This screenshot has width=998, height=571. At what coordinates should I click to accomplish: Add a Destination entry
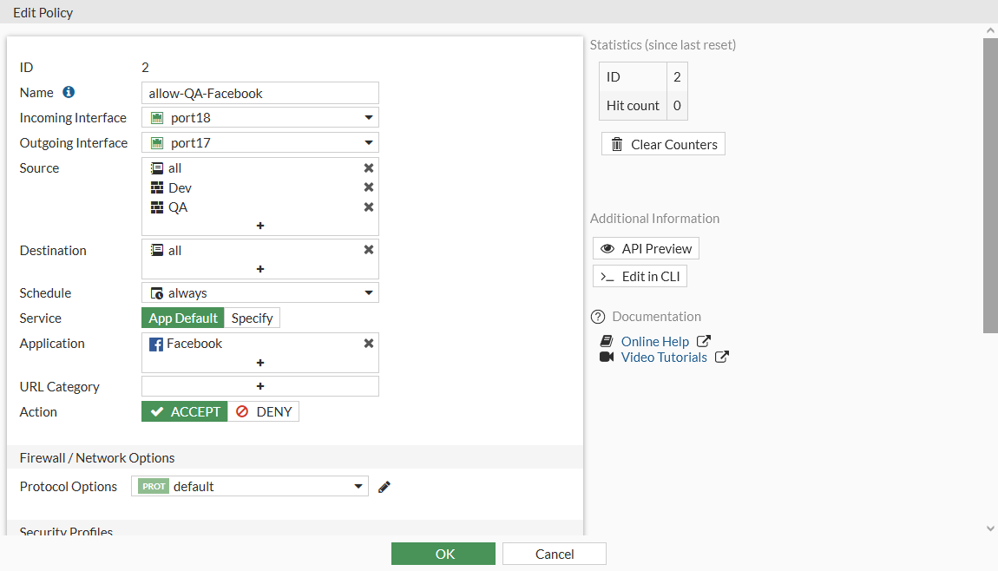(x=259, y=269)
